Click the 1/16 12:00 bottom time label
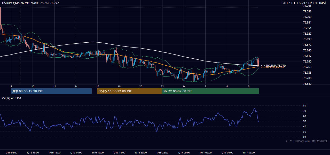Image resolution: width=330 pixels, height=155 pixels. (54, 152)
